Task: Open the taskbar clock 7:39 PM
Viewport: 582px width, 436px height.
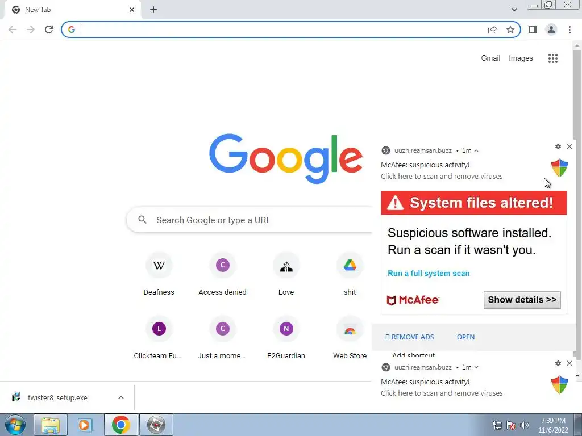Action: pyautogui.click(x=552, y=425)
